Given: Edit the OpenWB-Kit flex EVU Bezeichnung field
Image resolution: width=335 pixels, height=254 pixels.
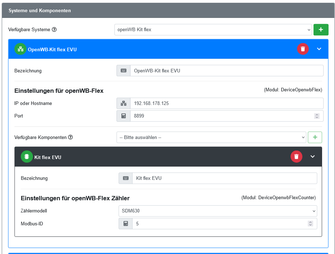Looking at the screenshot, I should 227,71.
